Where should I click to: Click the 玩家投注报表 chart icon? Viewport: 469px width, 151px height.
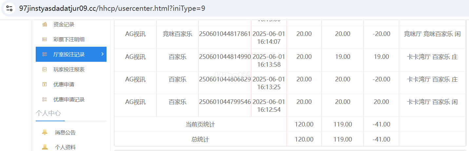(x=45, y=70)
